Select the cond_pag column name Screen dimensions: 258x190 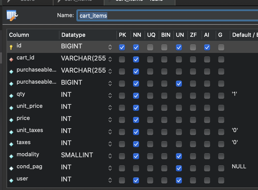click(x=29, y=167)
